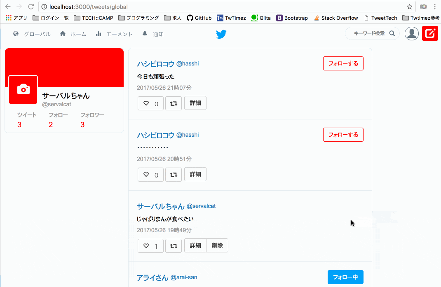
Task: Toggle フォロー中 for アライさん
Action: 345,277
